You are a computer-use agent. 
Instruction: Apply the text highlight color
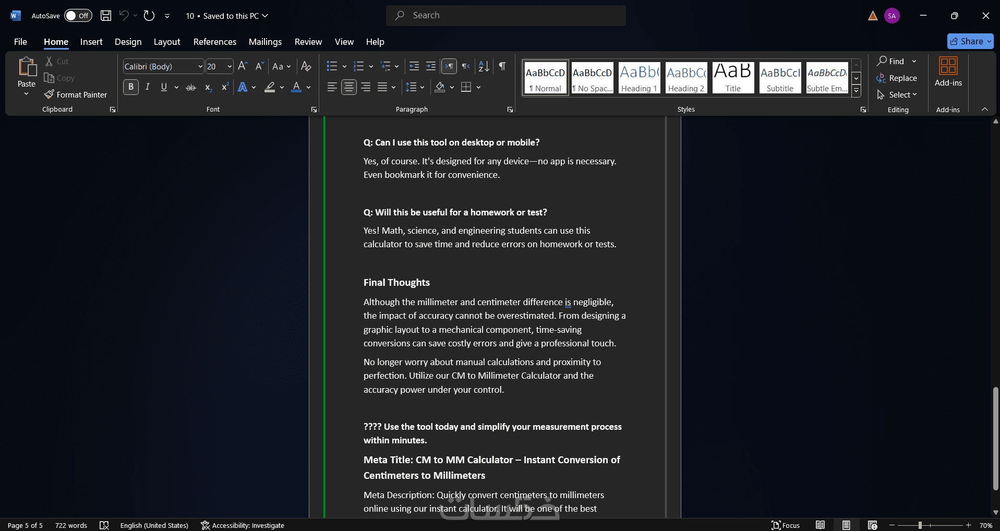click(270, 87)
